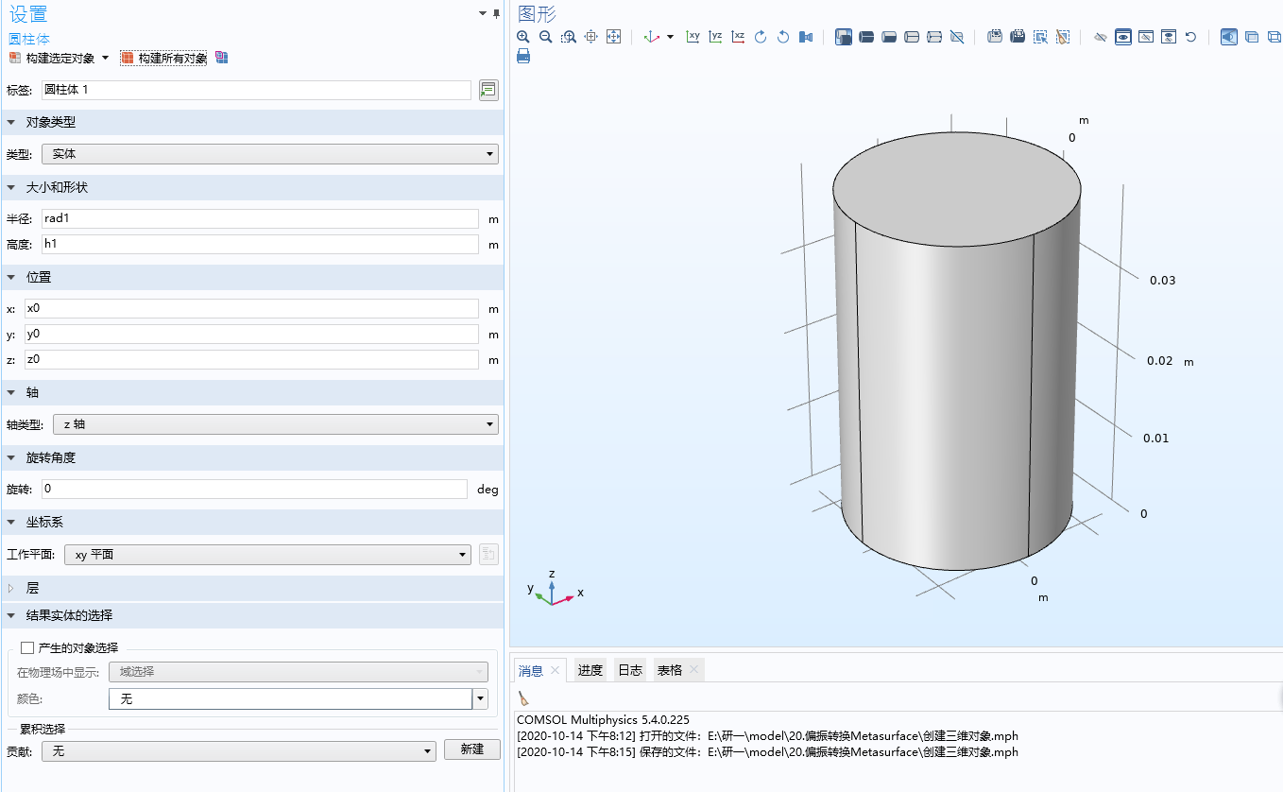Click the zoom extents icon
Screen dimensions: 1283x792
613,37
